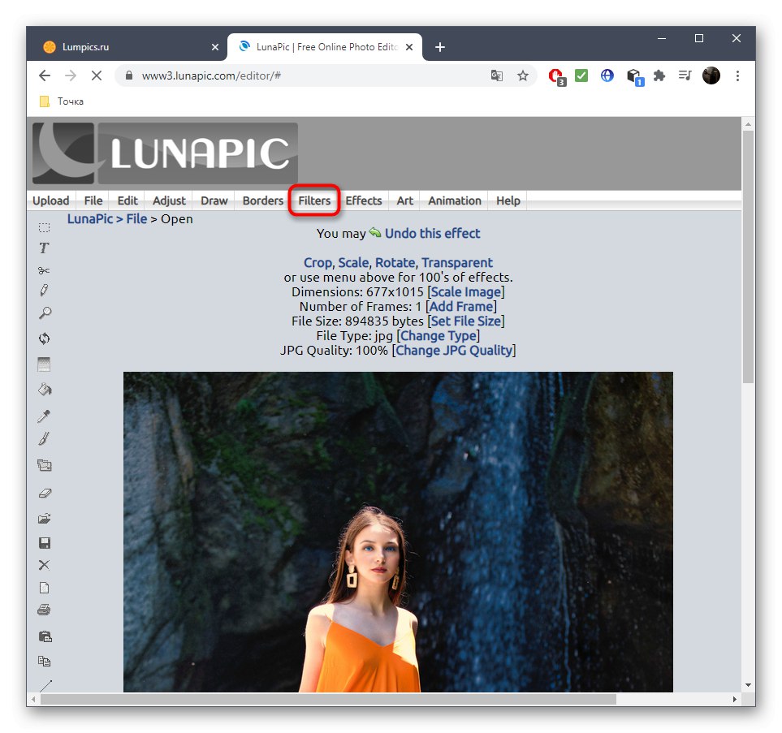Click the Undo this effect link

tap(432, 233)
